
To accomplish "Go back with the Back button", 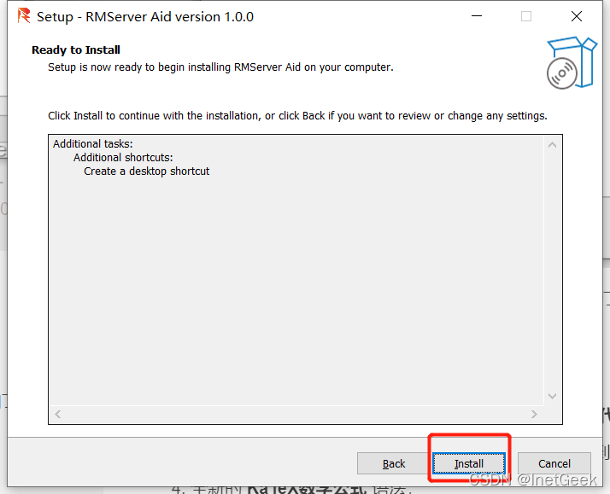I will [393, 463].
